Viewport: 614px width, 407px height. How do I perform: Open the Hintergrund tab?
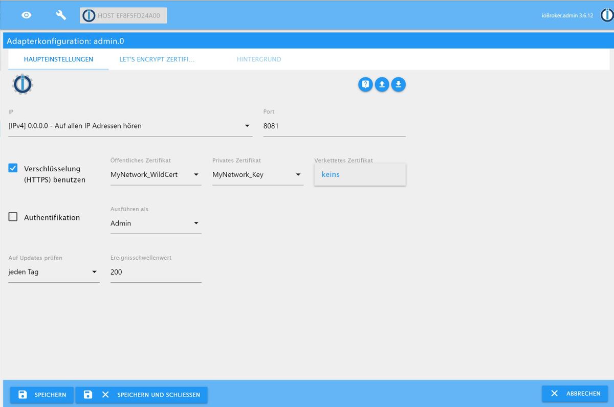(x=258, y=59)
